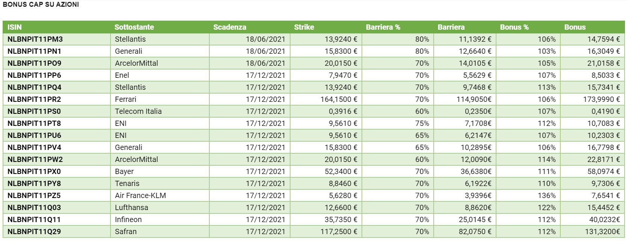Click the Bonus % column header
628x242 pixels.
click(x=514, y=27)
